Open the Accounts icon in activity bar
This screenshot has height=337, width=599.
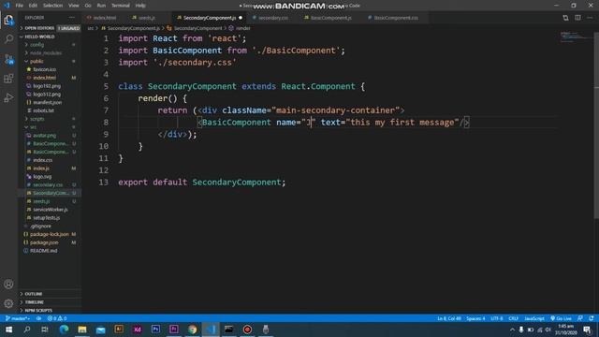click(x=8, y=284)
